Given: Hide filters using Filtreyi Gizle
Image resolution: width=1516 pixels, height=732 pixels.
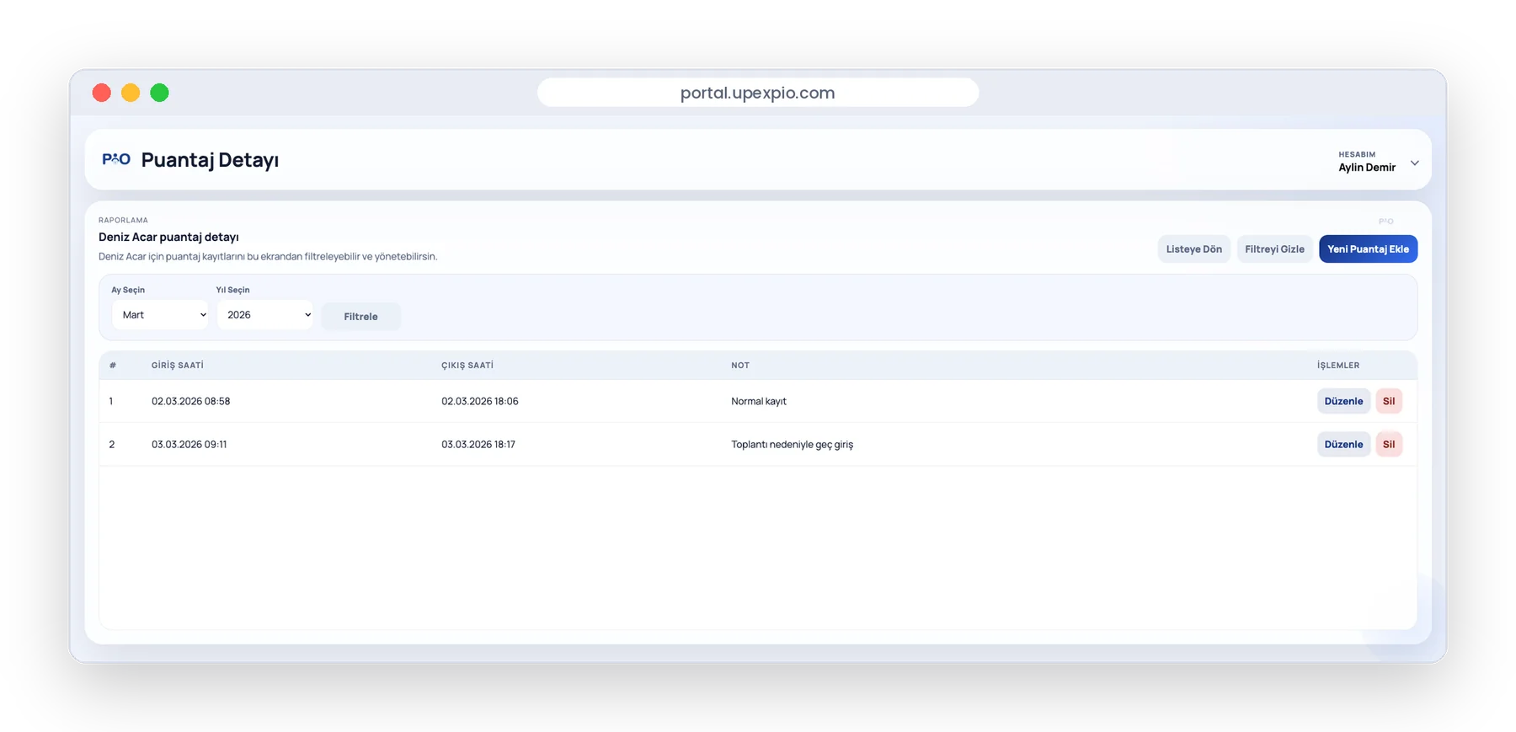Looking at the screenshot, I should coord(1274,249).
